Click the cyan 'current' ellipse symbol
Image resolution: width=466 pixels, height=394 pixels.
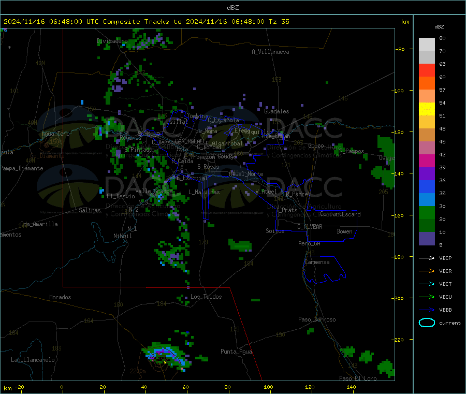[427, 323]
